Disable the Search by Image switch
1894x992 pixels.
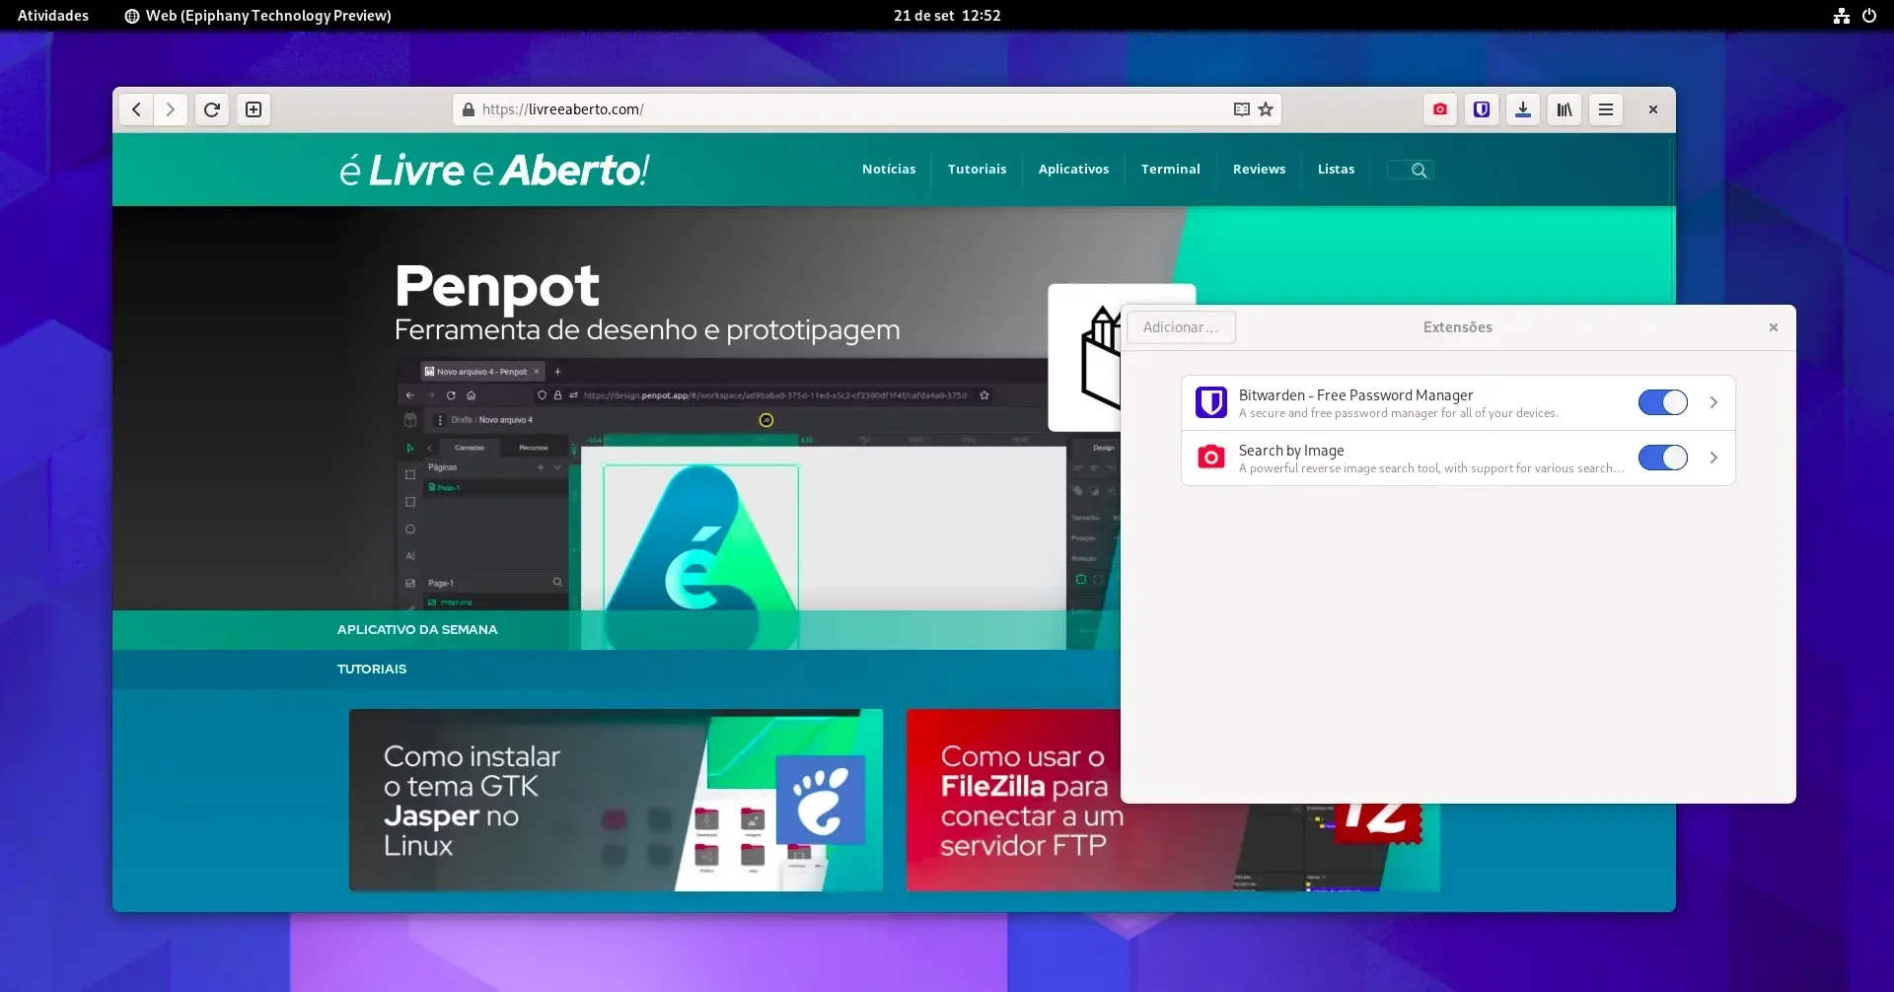[x=1663, y=458]
